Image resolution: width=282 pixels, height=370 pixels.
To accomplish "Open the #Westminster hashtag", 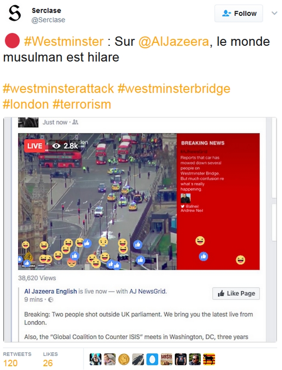I will tap(64, 42).
